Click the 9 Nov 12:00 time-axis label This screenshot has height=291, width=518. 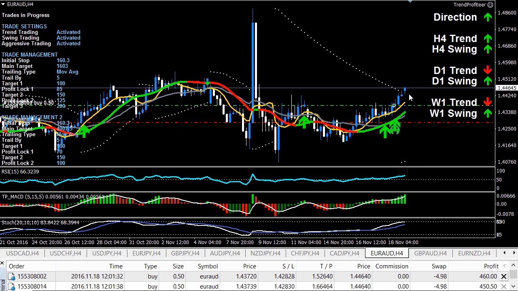pyautogui.click(x=272, y=242)
